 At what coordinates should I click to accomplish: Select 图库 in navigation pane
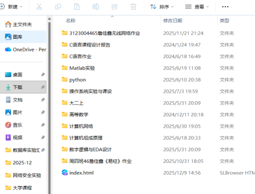[23, 37]
